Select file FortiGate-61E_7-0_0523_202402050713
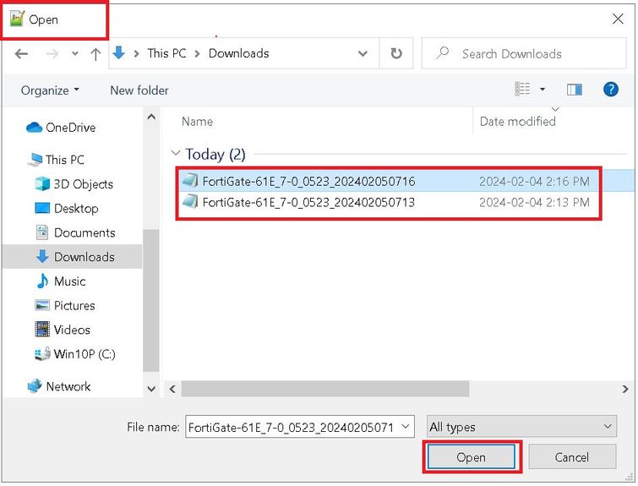The width and height of the screenshot is (638, 486). pyautogui.click(x=308, y=202)
